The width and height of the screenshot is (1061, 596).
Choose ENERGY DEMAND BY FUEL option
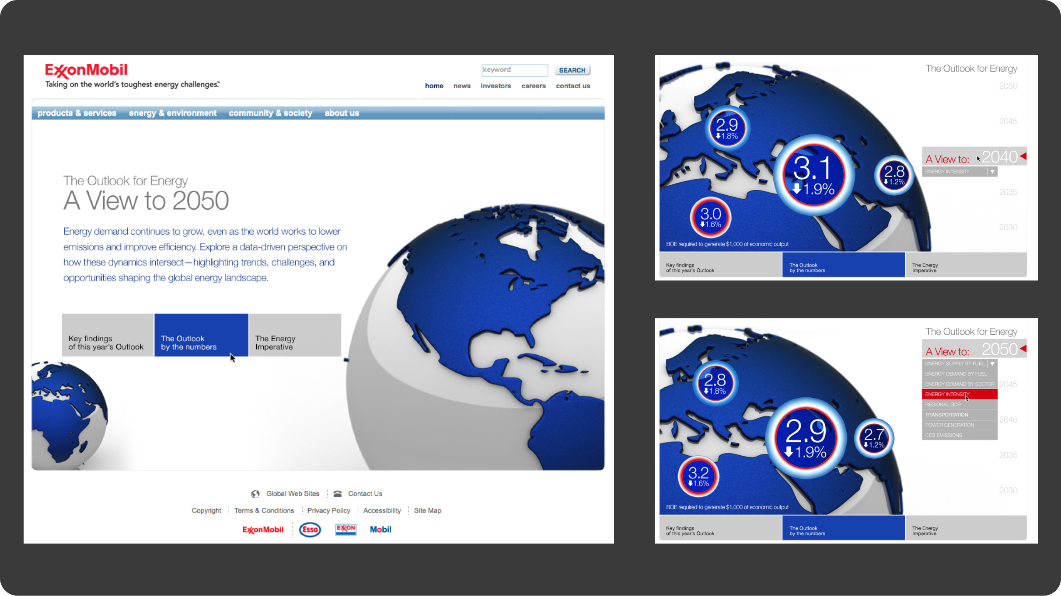pyautogui.click(x=960, y=374)
